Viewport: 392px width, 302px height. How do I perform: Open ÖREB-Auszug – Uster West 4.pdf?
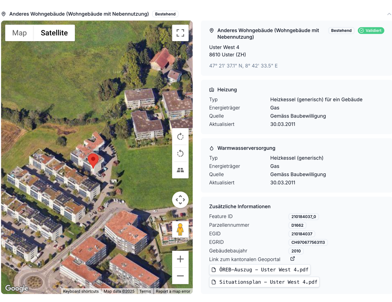tap(260, 270)
